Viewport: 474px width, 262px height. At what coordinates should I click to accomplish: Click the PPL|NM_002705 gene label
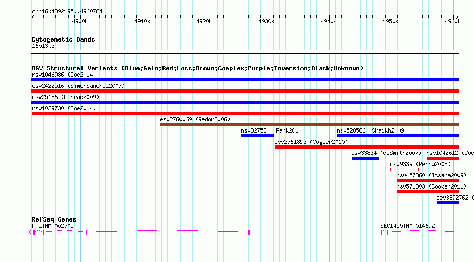(53, 226)
